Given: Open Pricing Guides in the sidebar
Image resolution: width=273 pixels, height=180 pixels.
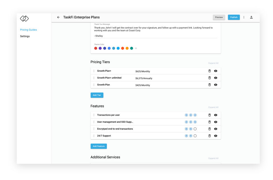Looking at the screenshot, I should [28, 30].
